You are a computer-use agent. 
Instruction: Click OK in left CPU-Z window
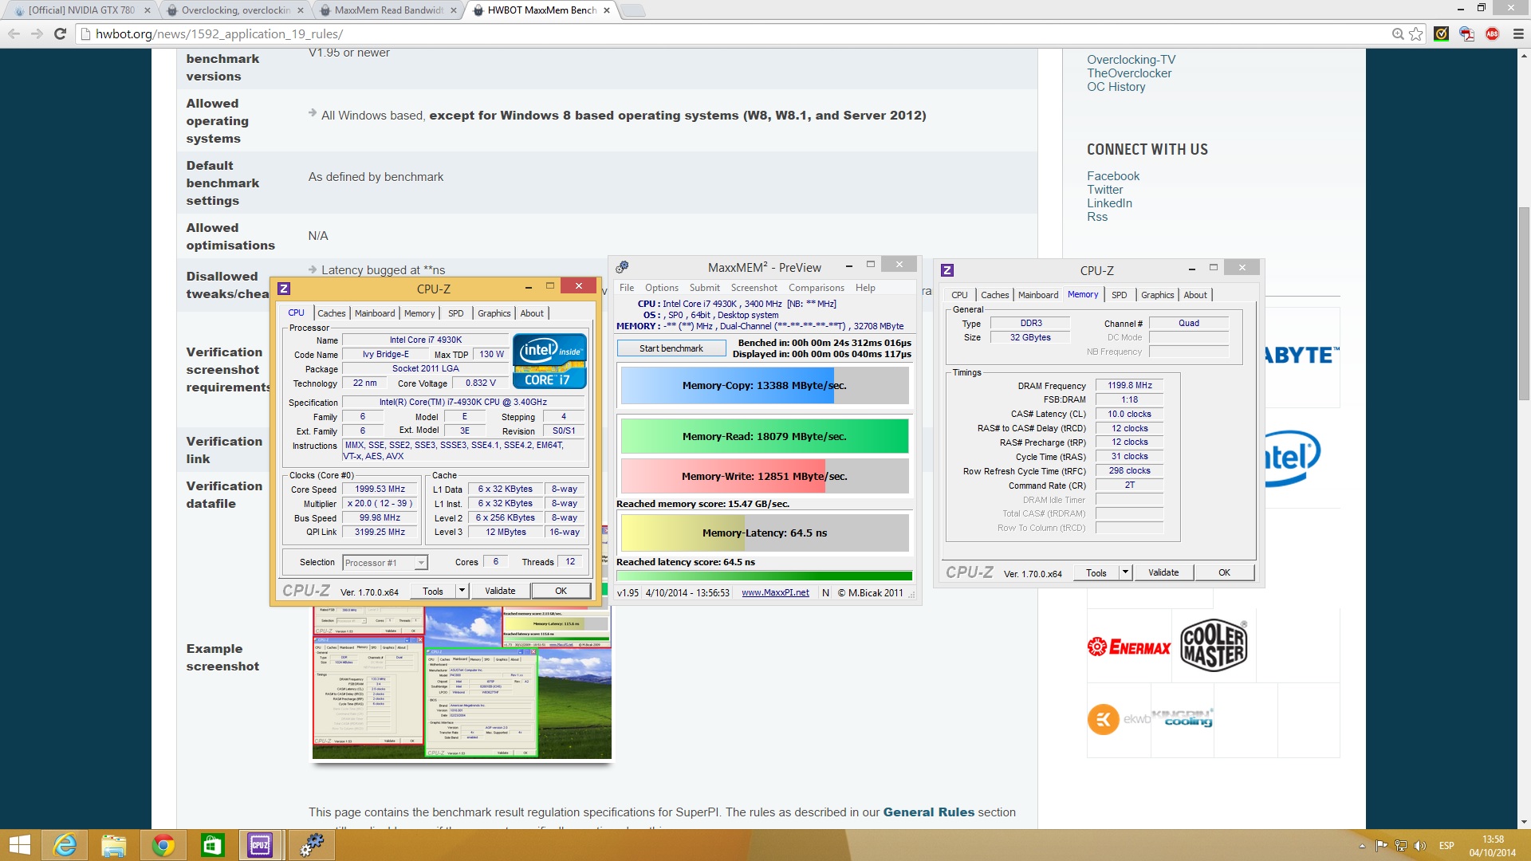click(x=561, y=591)
